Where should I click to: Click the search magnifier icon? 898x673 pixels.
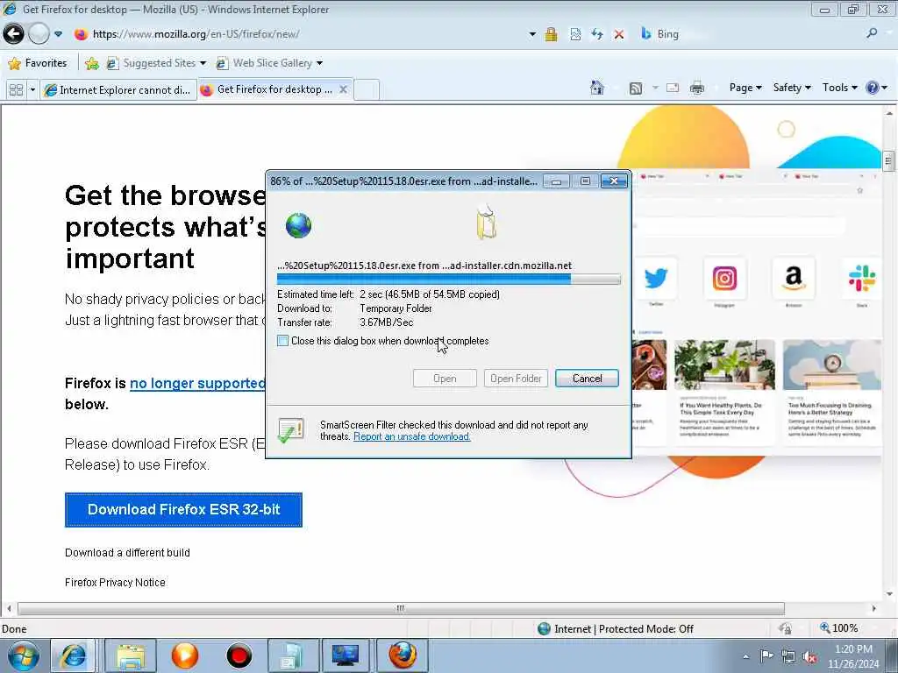click(x=872, y=34)
